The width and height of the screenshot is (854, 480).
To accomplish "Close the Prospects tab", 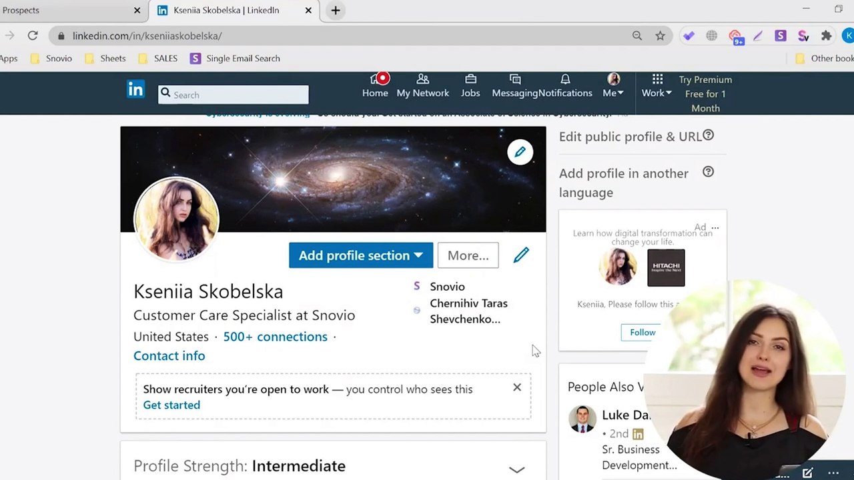I will (x=137, y=11).
